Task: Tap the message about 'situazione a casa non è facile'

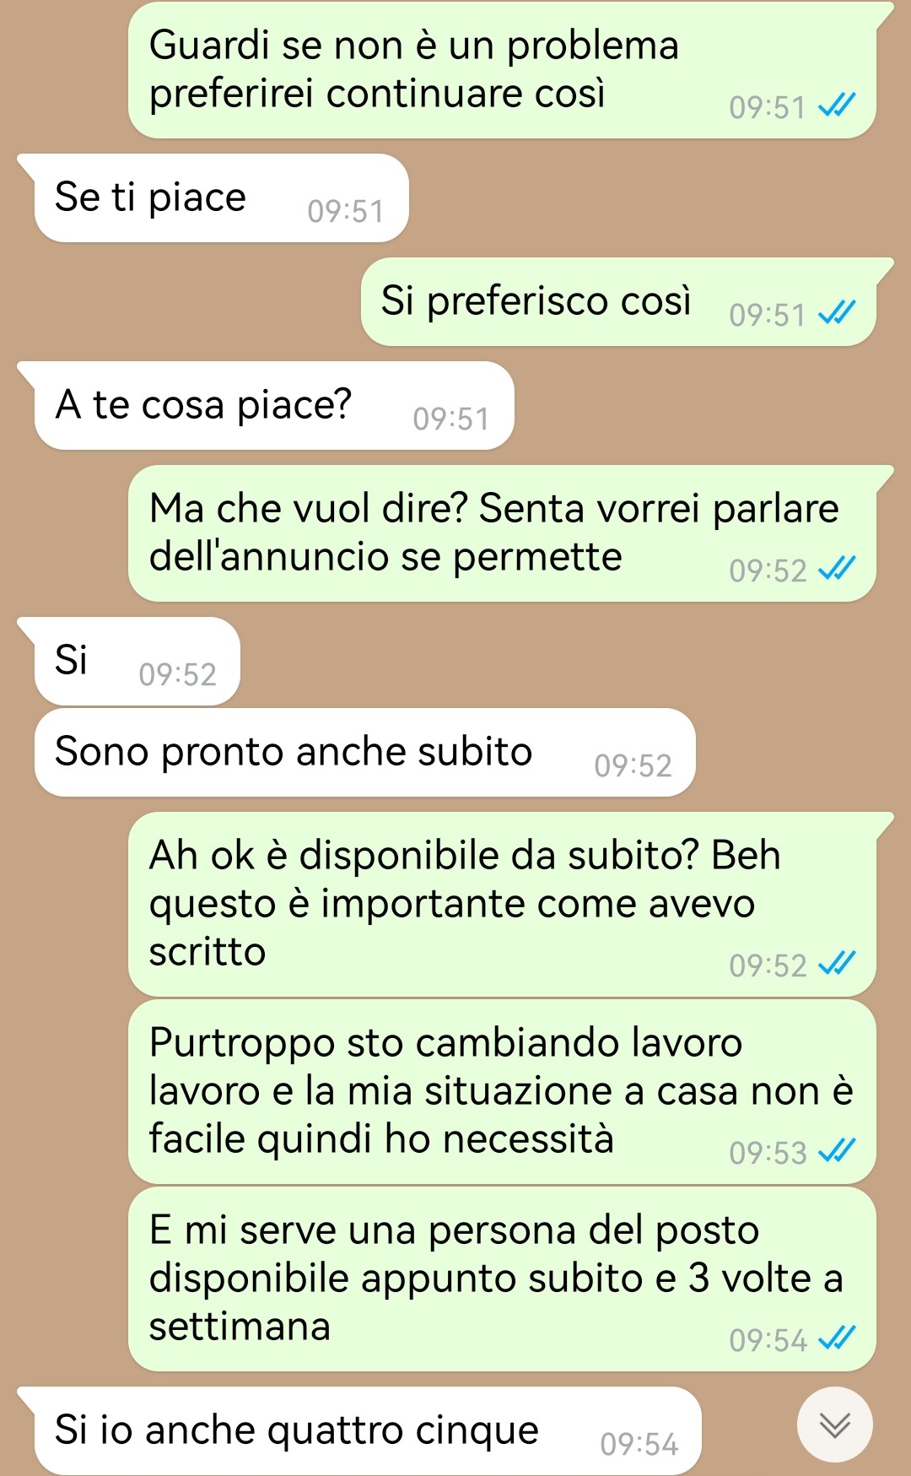Action: click(x=503, y=1092)
